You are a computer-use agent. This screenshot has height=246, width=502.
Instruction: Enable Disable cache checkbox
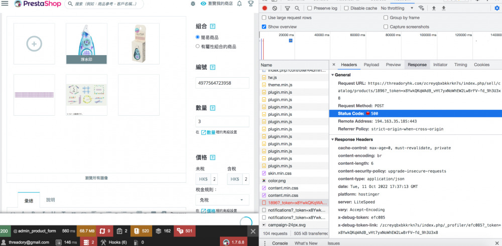[x=346, y=9]
